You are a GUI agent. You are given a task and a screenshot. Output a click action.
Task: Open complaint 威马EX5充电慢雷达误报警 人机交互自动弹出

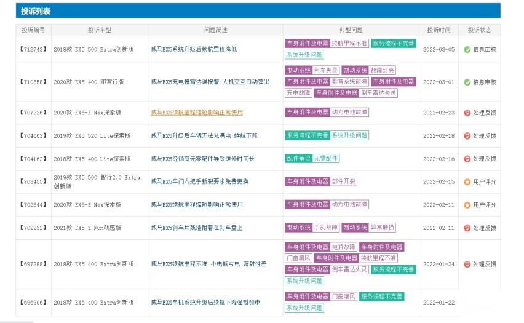(x=210, y=82)
